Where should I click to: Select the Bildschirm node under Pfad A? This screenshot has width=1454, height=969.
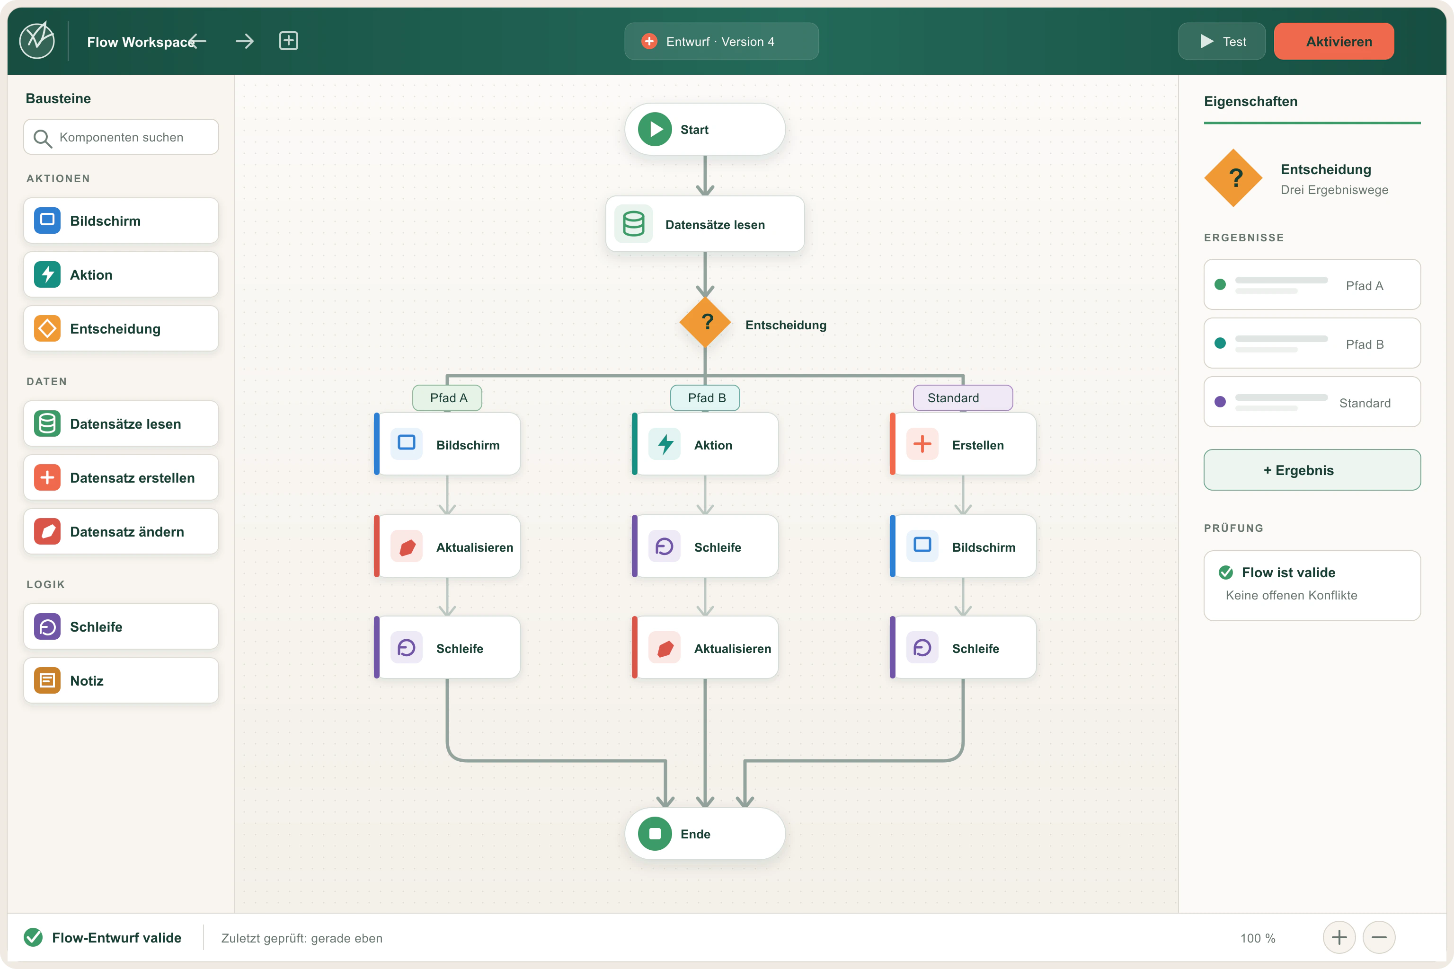447,444
